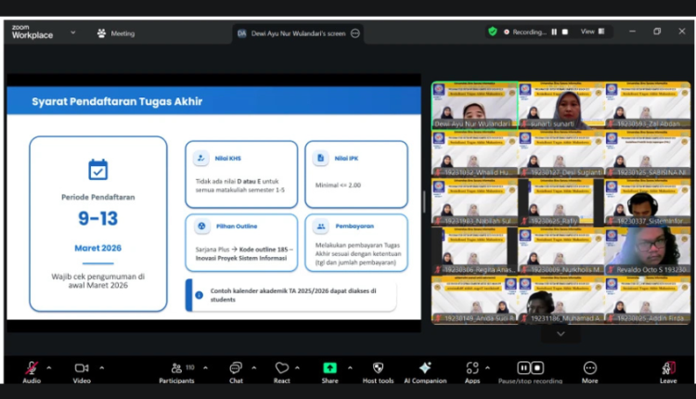Click the Recording indicator text
This screenshot has width=696, height=399.
pos(529,32)
